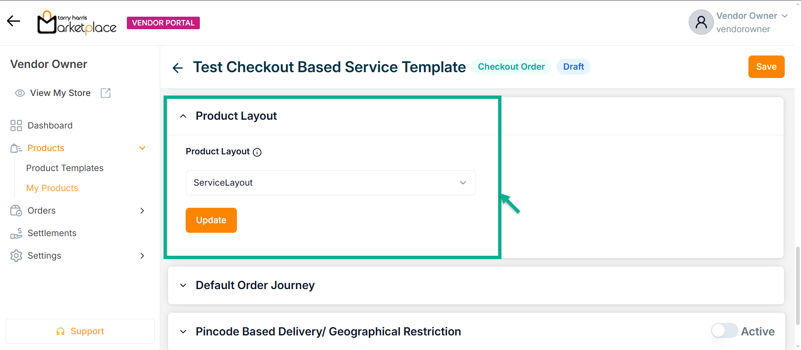
Task: Click the browser-style back arrow at top left
Action: click(x=13, y=21)
